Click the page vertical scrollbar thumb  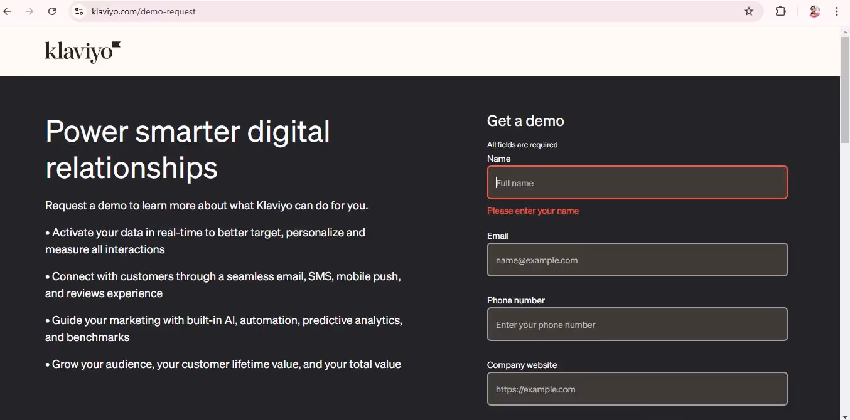coord(845,90)
